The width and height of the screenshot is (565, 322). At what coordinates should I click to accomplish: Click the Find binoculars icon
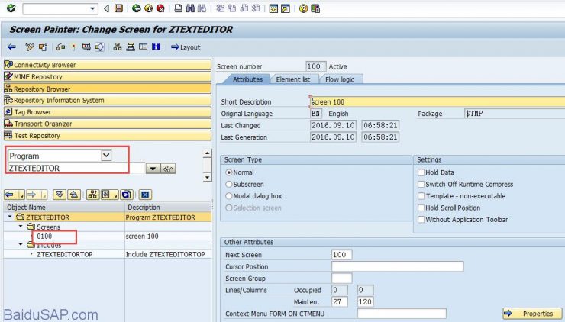point(190,8)
